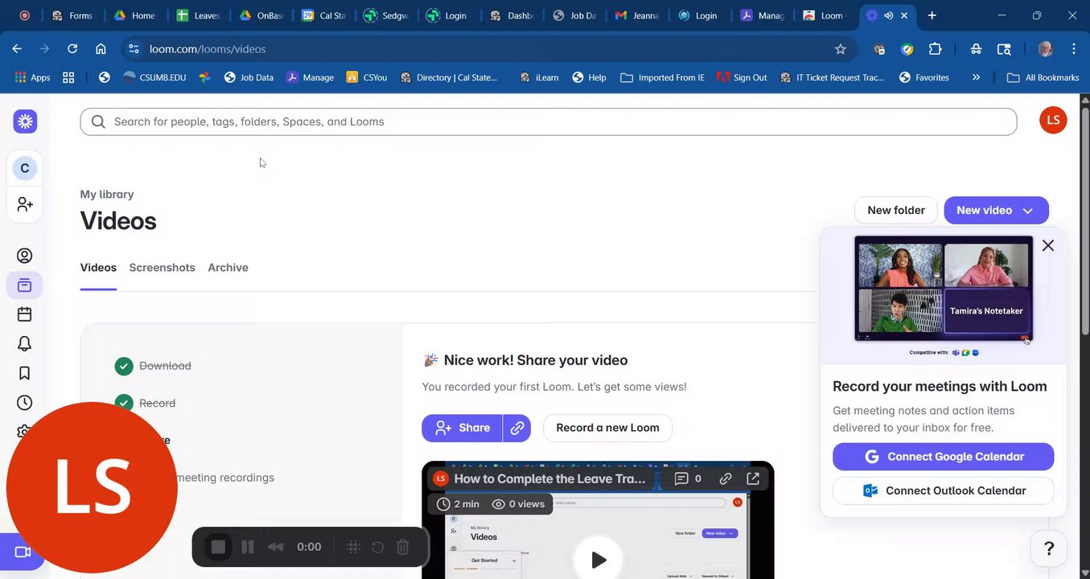The height and width of the screenshot is (579, 1090).
Task: View site information icon in address bar
Action: pyautogui.click(x=134, y=49)
